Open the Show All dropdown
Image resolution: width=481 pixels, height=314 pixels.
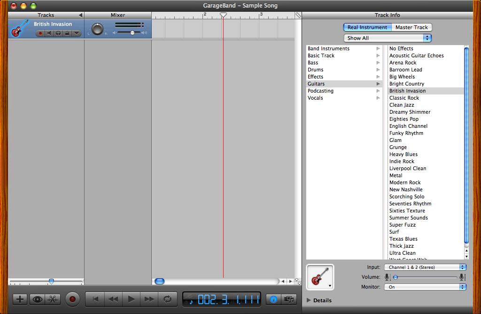tap(388, 38)
